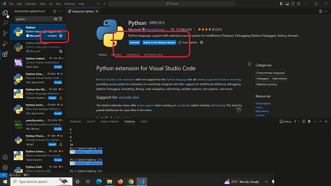This screenshot has height=186, width=331.
Task: Open the Go menu
Action: (x=50, y=4)
